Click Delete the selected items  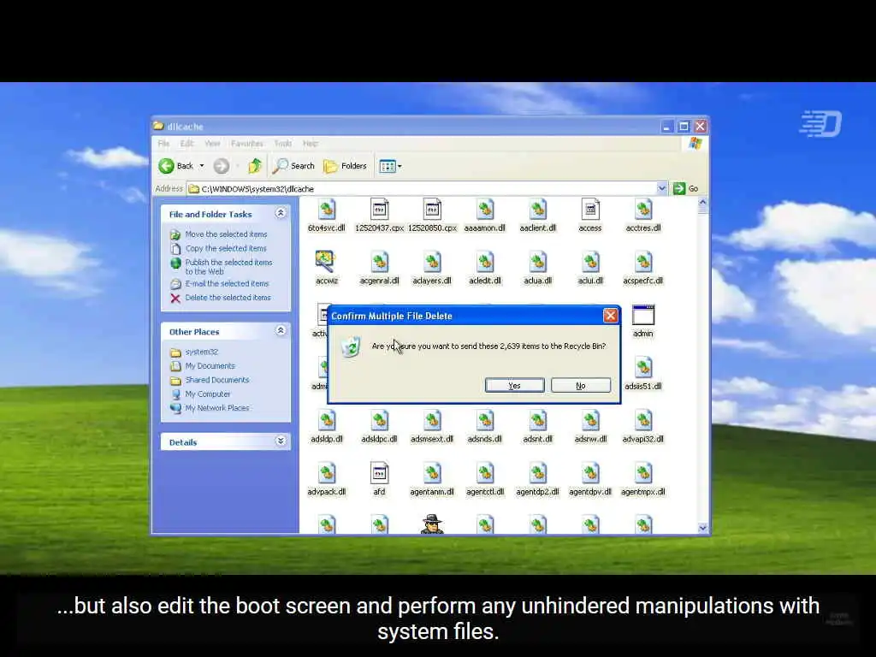pyautogui.click(x=228, y=297)
